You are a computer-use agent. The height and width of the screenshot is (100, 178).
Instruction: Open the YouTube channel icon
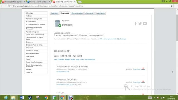click(145, 23)
